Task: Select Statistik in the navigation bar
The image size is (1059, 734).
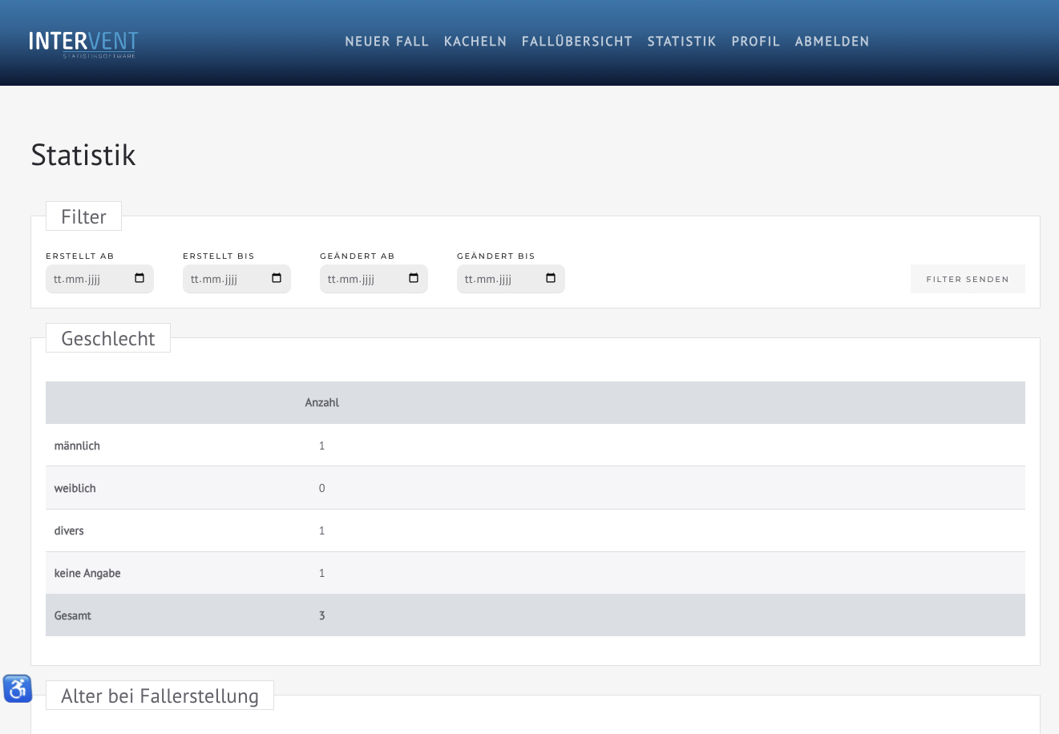Action: 681,42
